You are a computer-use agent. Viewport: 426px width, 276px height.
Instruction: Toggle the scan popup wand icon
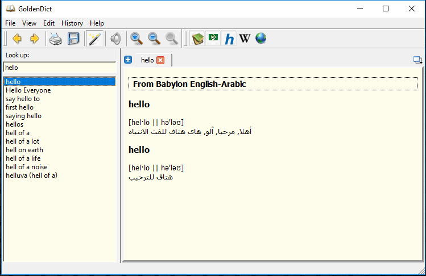point(94,39)
